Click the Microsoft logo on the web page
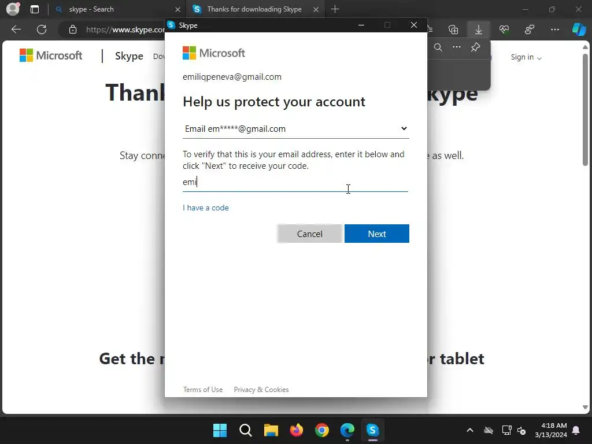Image resolution: width=592 pixels, height=444 pixels. pos(51,55)
